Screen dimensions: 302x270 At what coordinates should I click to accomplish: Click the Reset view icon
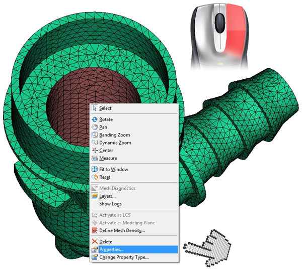click(x=95, y=177)
